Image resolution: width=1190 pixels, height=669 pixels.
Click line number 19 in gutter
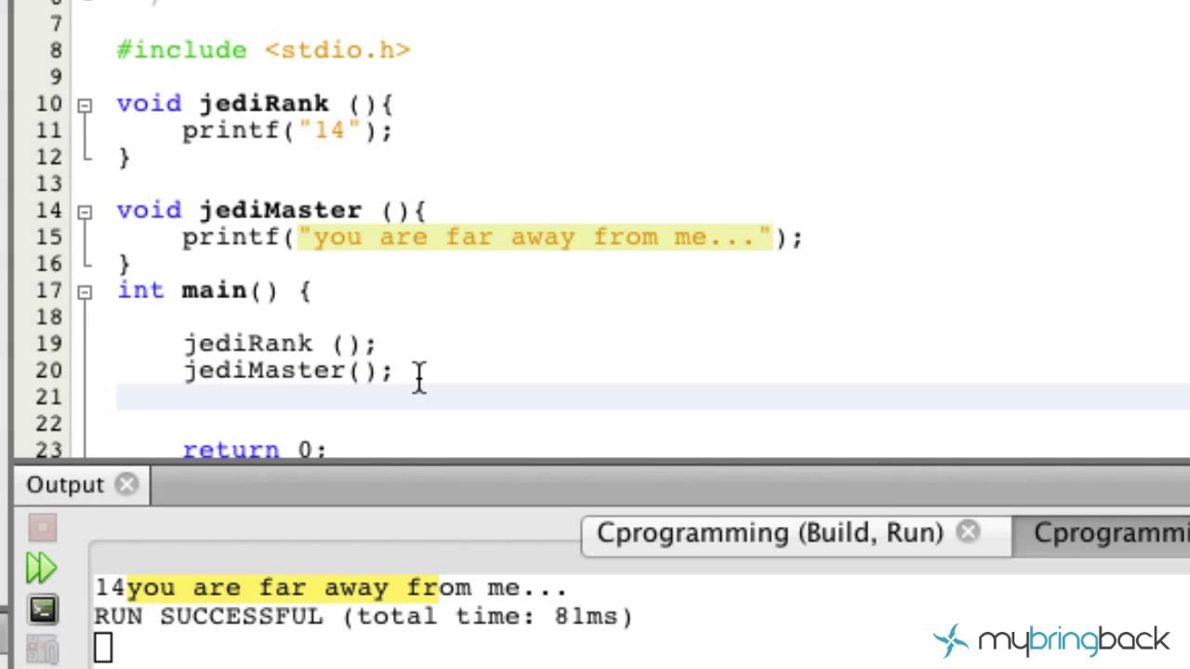tap(49, 344)
